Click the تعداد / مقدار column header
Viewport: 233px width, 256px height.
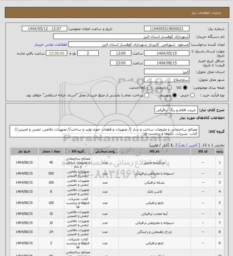pos(51,152)
